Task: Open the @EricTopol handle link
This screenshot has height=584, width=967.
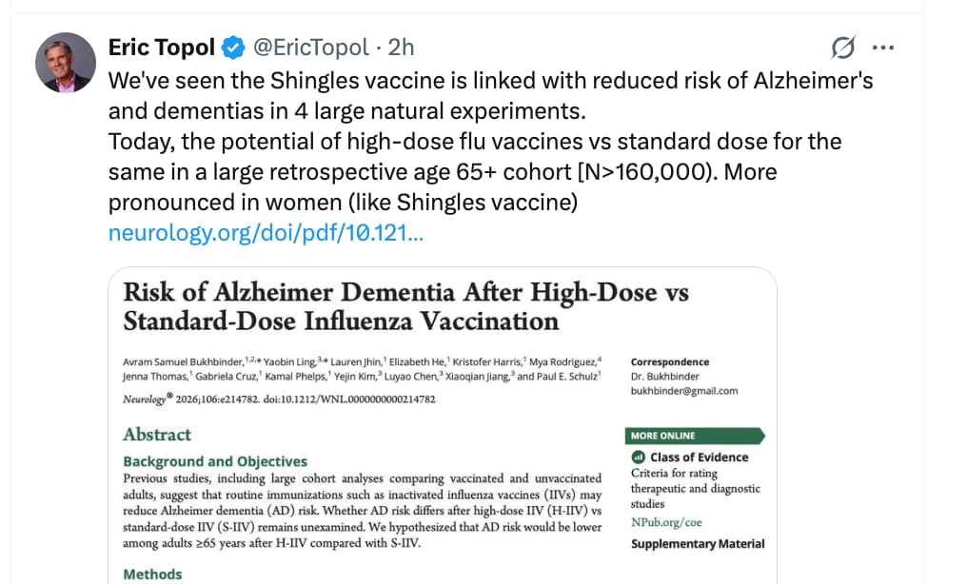Action: [308, 47]
